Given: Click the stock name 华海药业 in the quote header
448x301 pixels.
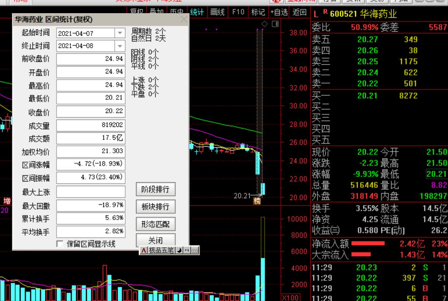Looking at the screenshot, I should pos(378,14).
